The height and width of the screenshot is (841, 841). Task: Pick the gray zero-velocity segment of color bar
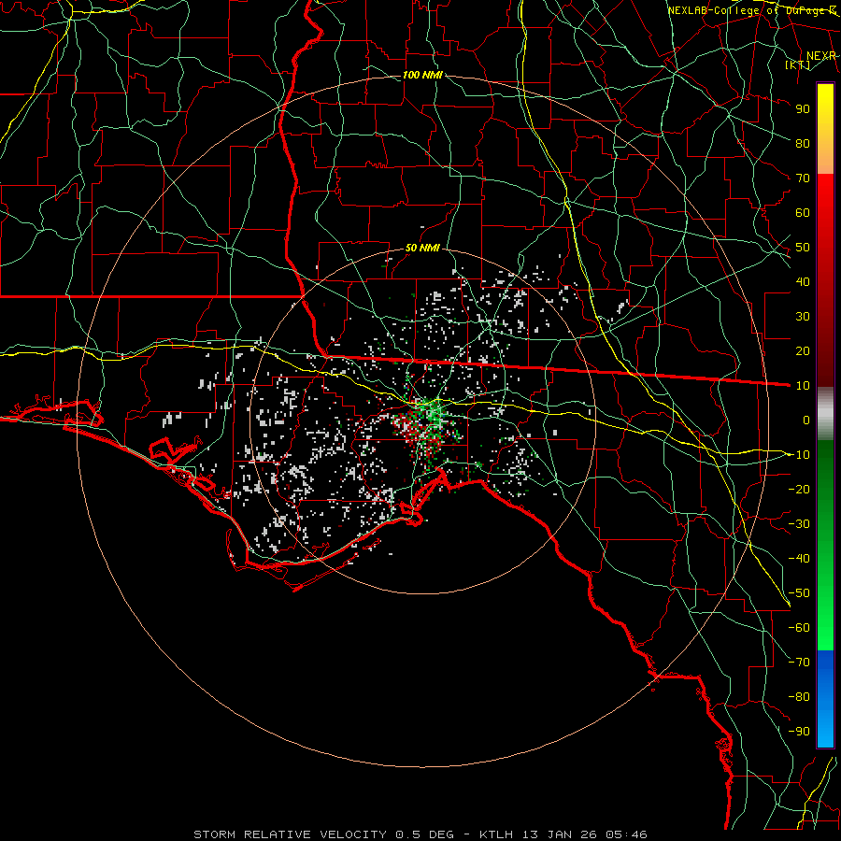pos(825,413)
